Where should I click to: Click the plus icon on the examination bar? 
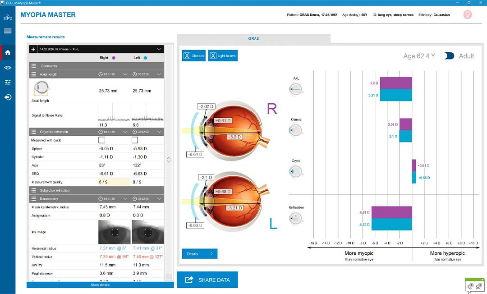coord(33,49)
